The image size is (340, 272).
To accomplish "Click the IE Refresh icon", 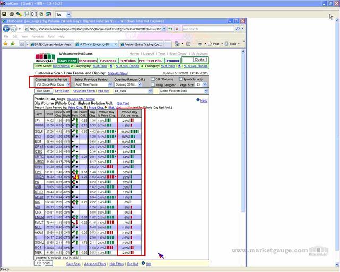I will click(170, 29).
